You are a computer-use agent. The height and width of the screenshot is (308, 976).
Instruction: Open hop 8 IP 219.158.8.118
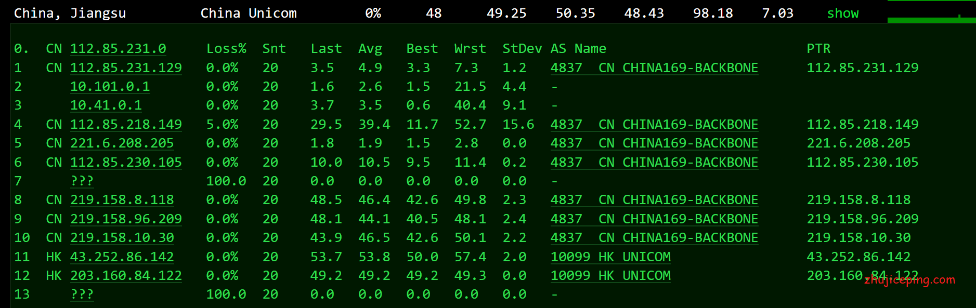pyautogui.click(x=122, y=199)
